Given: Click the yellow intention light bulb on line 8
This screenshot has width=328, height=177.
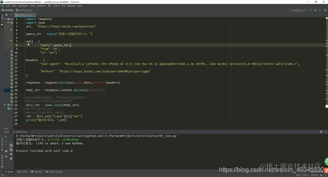Looking at the screenshot, I should coord(29,44).
